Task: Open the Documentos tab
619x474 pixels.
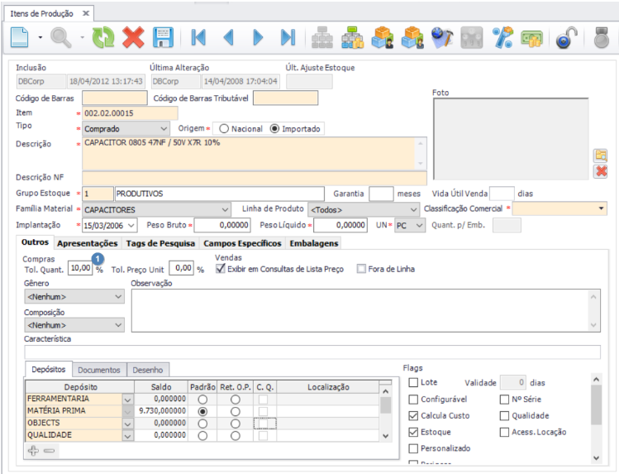Action: tap(99, 370)
